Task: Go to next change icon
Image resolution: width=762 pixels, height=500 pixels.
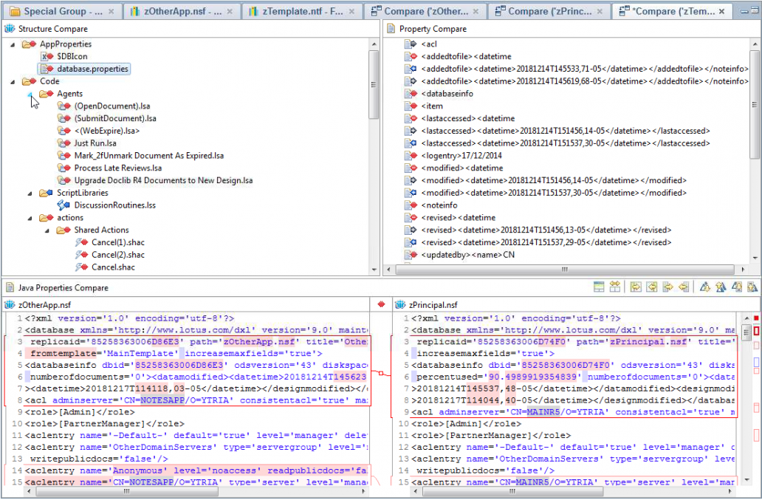Action: [x=737, y=287]
